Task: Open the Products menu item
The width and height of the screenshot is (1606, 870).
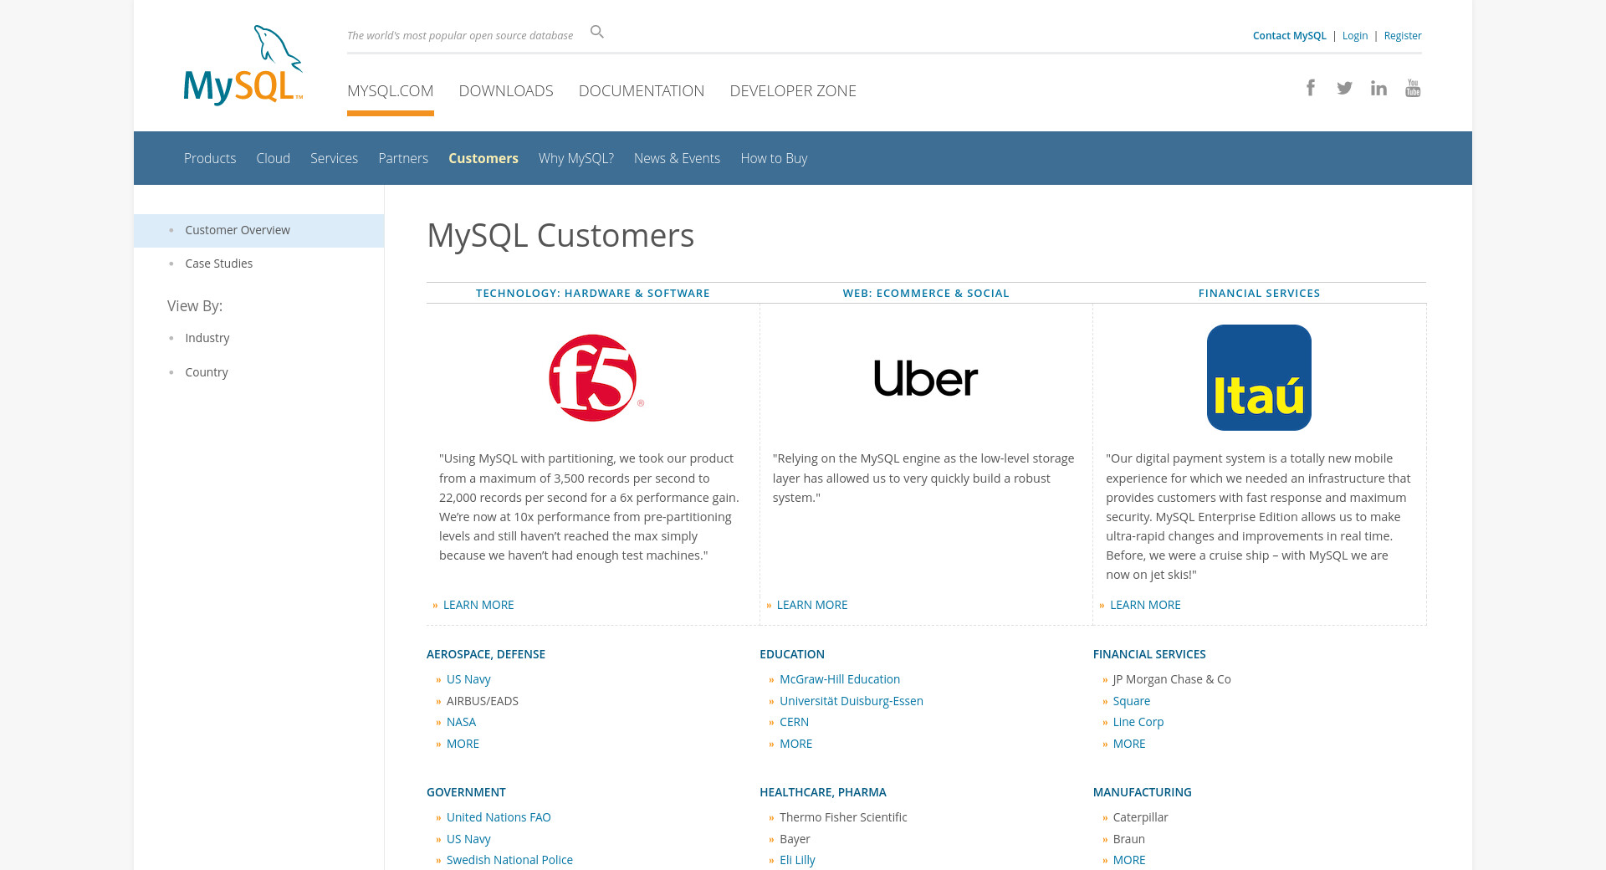Action: (x=210, y=159)
